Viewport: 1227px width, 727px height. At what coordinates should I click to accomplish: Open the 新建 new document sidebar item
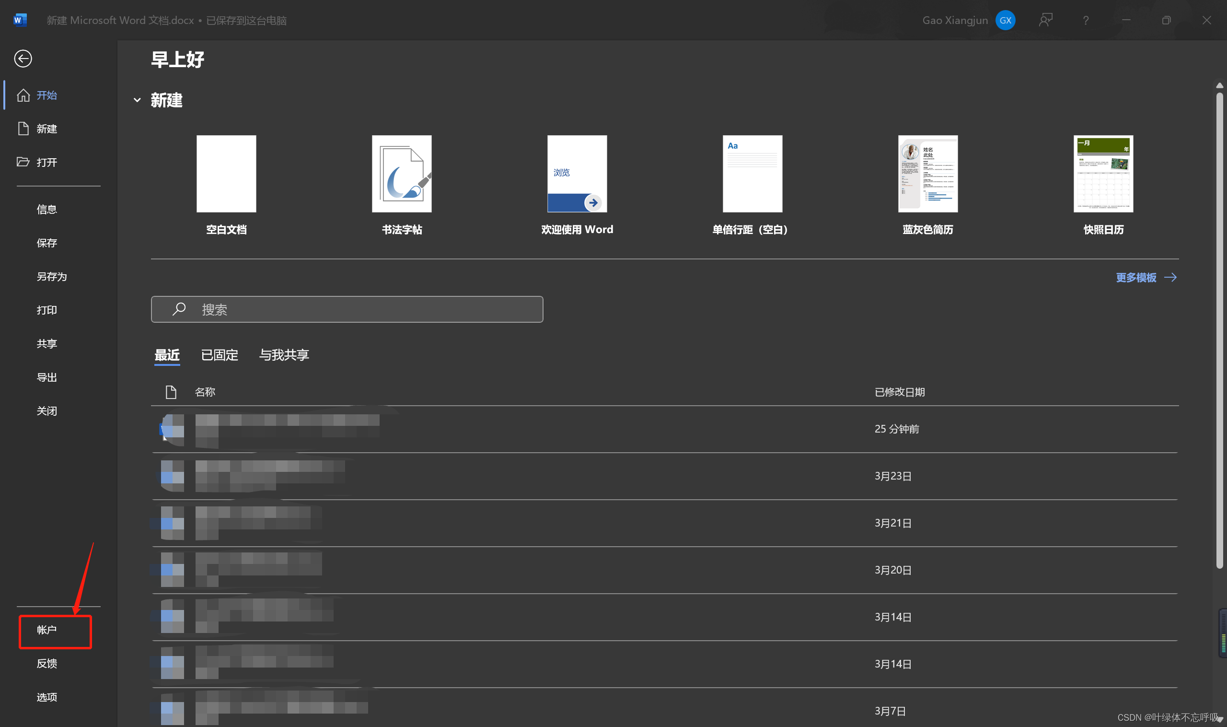point(46,129)
